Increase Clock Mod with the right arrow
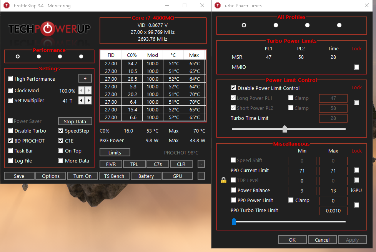This screenshot has height=252, width=376. [89, 90]
